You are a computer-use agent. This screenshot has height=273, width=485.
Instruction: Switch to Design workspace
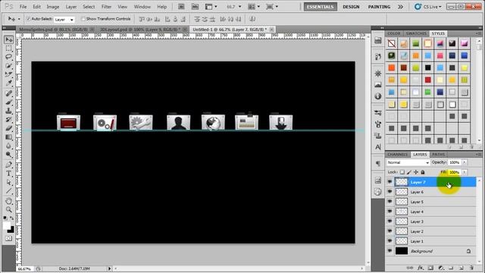click(351, 7)
